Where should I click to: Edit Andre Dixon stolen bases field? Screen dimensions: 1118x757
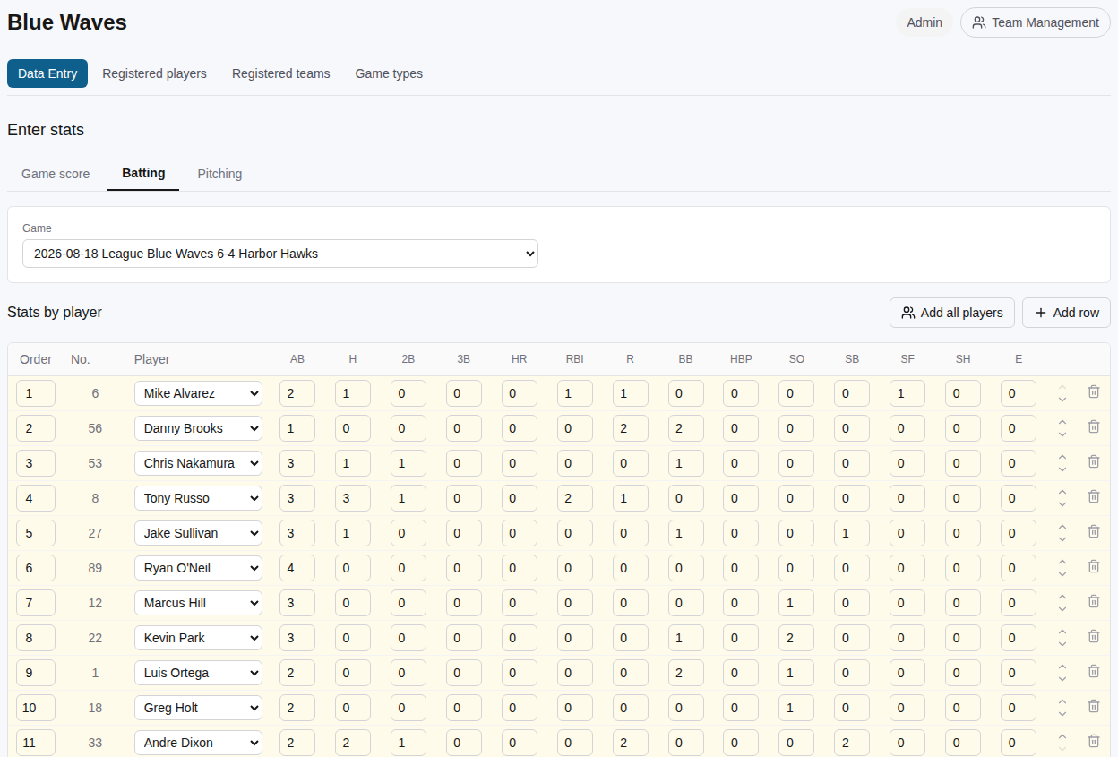coord(852,743)
